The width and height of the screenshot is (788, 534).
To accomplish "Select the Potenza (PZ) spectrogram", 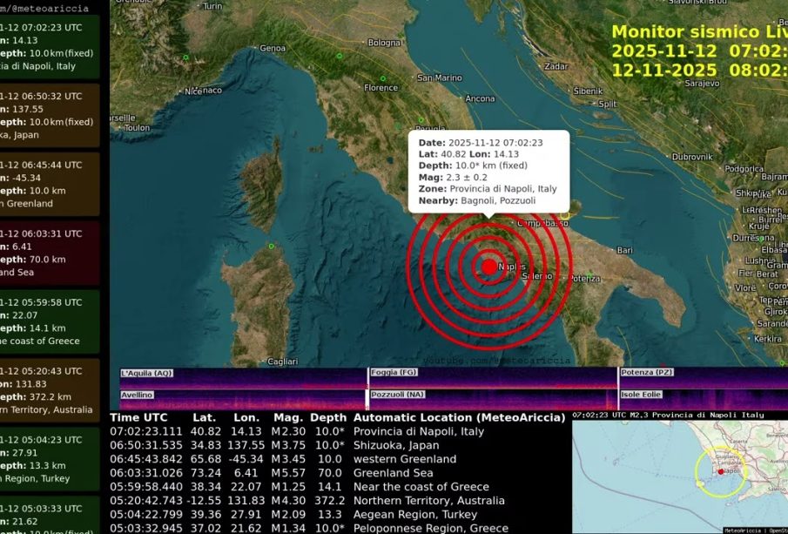I will point(701,378).
